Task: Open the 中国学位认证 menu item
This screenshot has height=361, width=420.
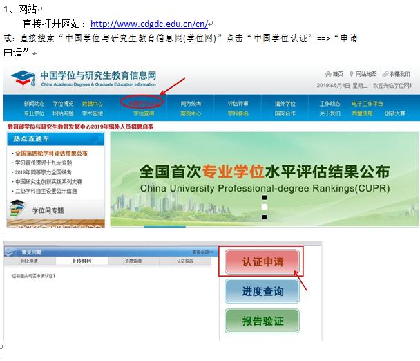Action: (142, 103)
